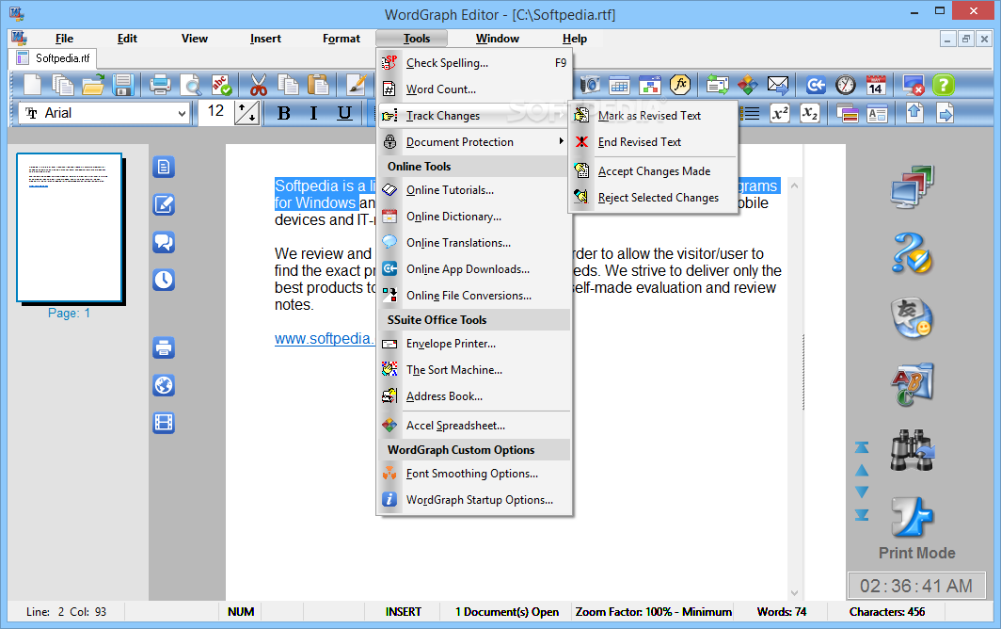Viewport: 1001px width, 629px height.
Task: Insert an equation with the fx icon
Action: [680, 85]
